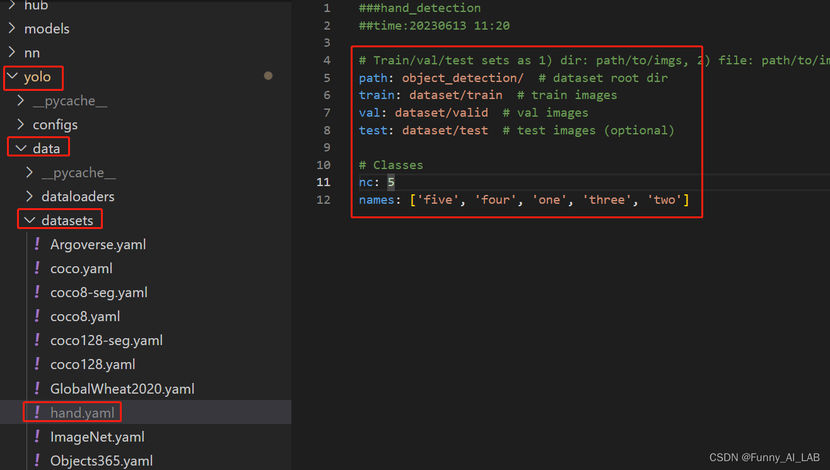Screen dimensions: 830x470
Task: Click YAML icon beside coco128.yaml
Action: [x=37, y=365]
